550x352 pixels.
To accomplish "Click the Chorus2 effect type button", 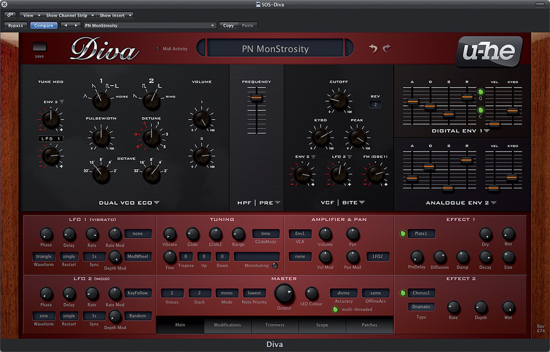I will [x=421, y=293].
